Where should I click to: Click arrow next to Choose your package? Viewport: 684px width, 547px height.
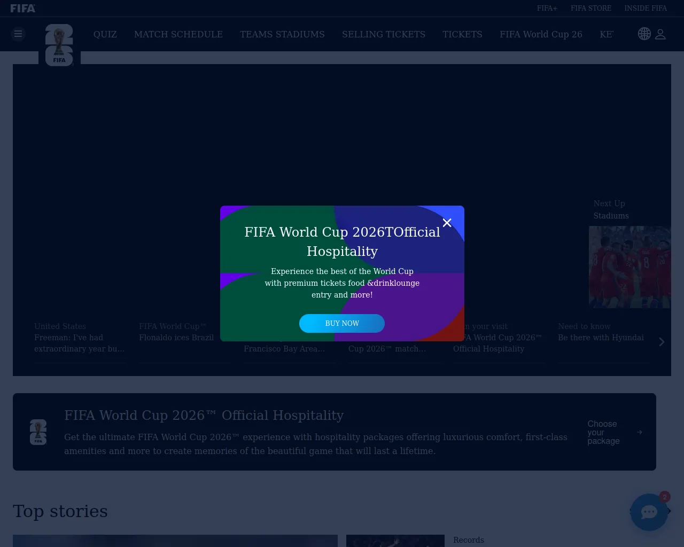[x=640, y=432]
